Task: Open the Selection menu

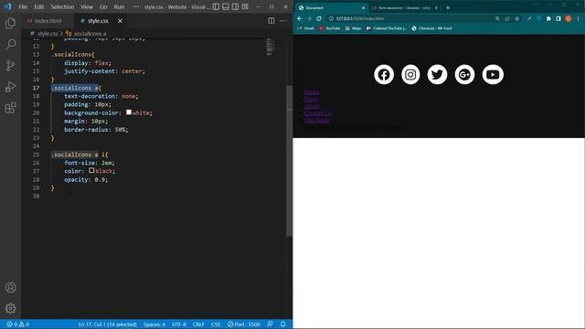Action: tap(62, 6)
